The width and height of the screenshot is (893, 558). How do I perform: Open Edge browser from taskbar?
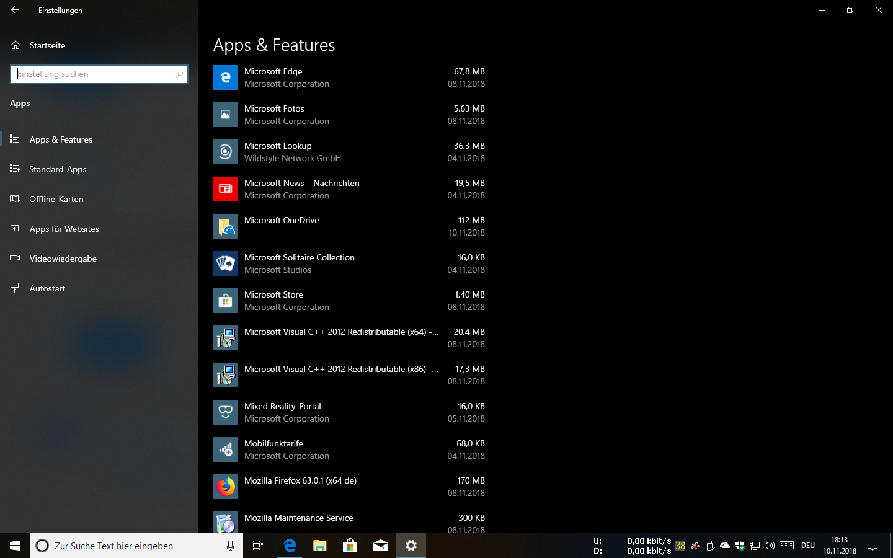click(x=289, y=546)
